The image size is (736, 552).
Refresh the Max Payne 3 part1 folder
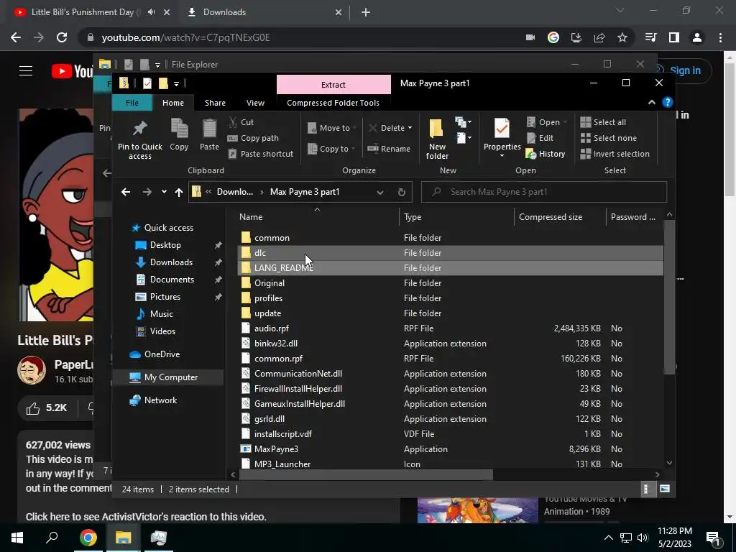pyautogui.click(x=401, y=192)
